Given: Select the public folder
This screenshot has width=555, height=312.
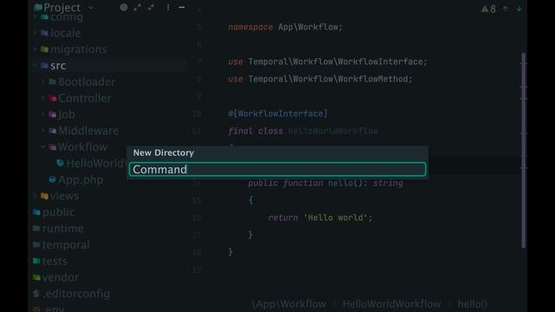Looking at the screenshot, I should tap(58, 211).
